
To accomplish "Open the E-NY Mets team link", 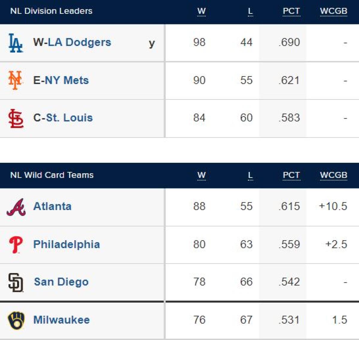I will point(61,80).
